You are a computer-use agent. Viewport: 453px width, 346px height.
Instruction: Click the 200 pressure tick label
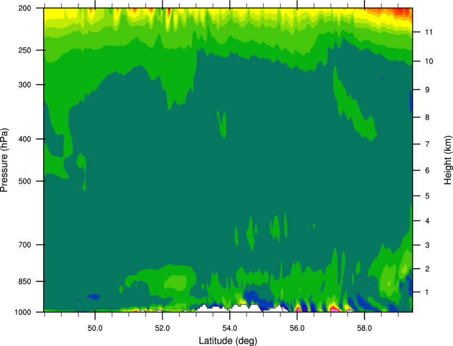(x=25, y=8)
